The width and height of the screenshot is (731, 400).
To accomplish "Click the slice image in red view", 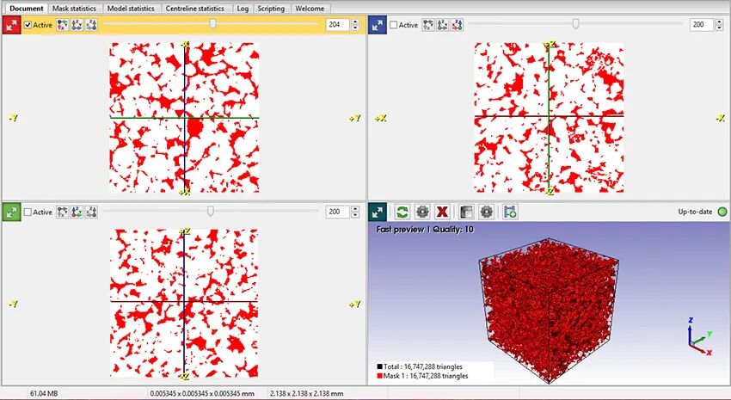I will coord(184,118).
